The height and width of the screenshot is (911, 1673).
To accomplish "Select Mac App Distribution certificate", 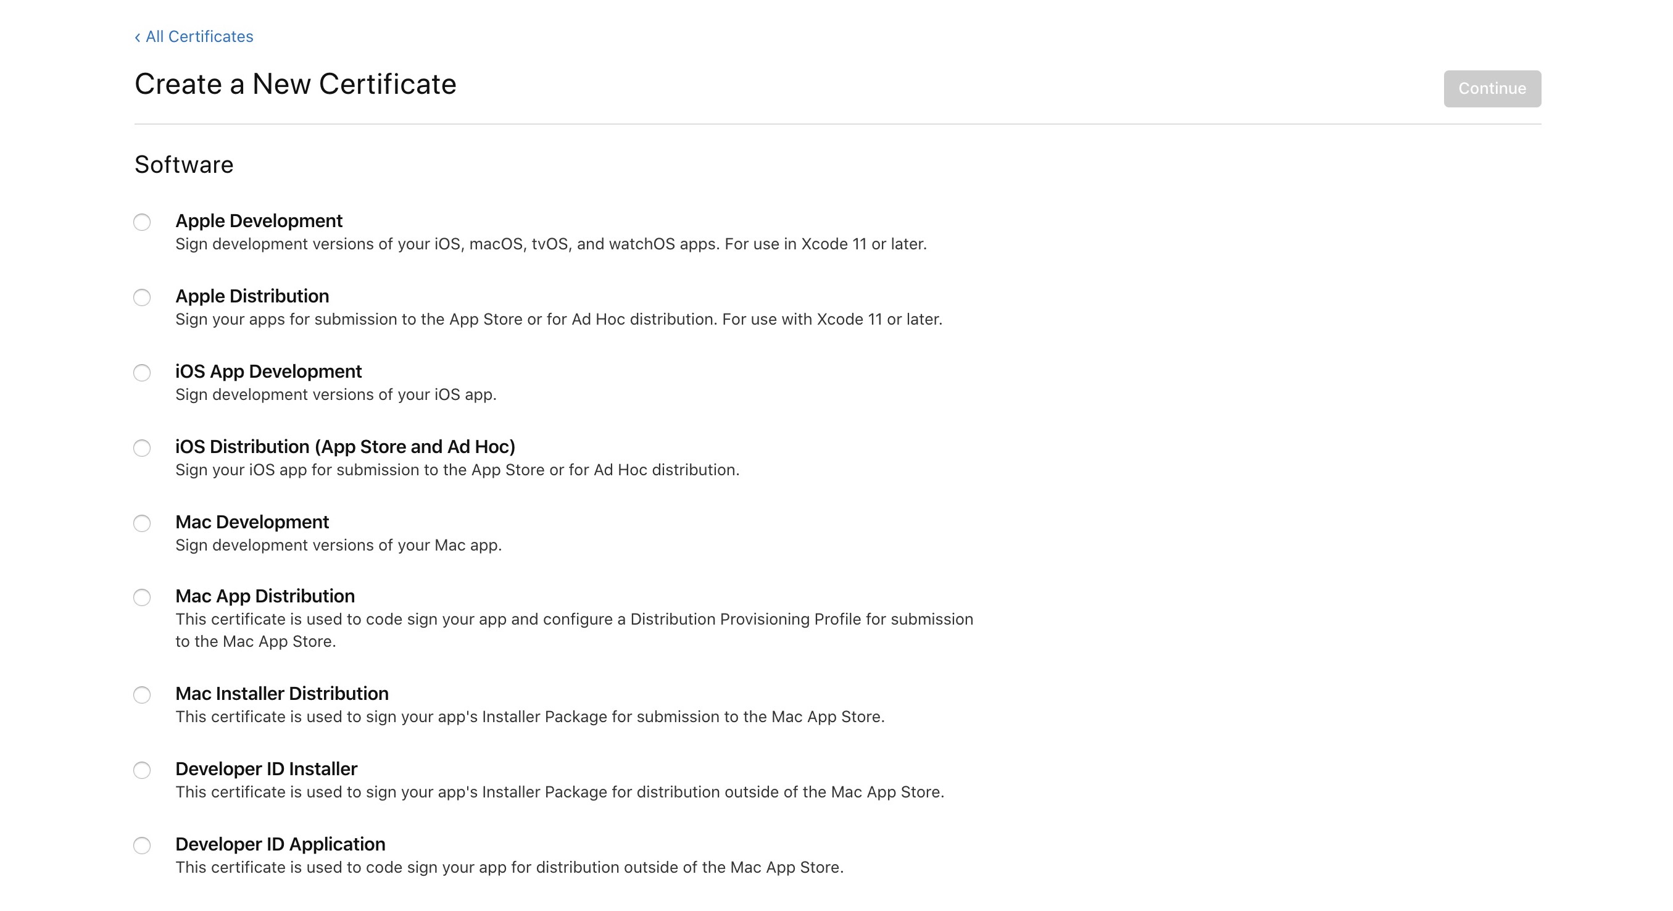I will [x=142, y=598].
